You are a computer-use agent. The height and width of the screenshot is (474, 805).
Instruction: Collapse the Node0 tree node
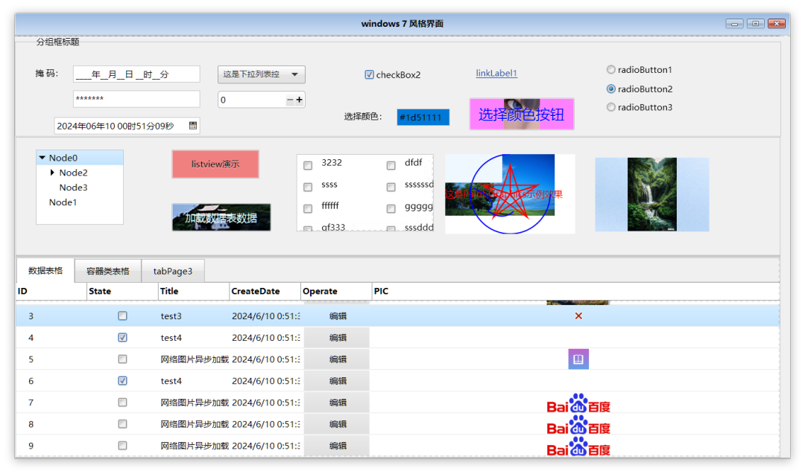click(42, 158)
